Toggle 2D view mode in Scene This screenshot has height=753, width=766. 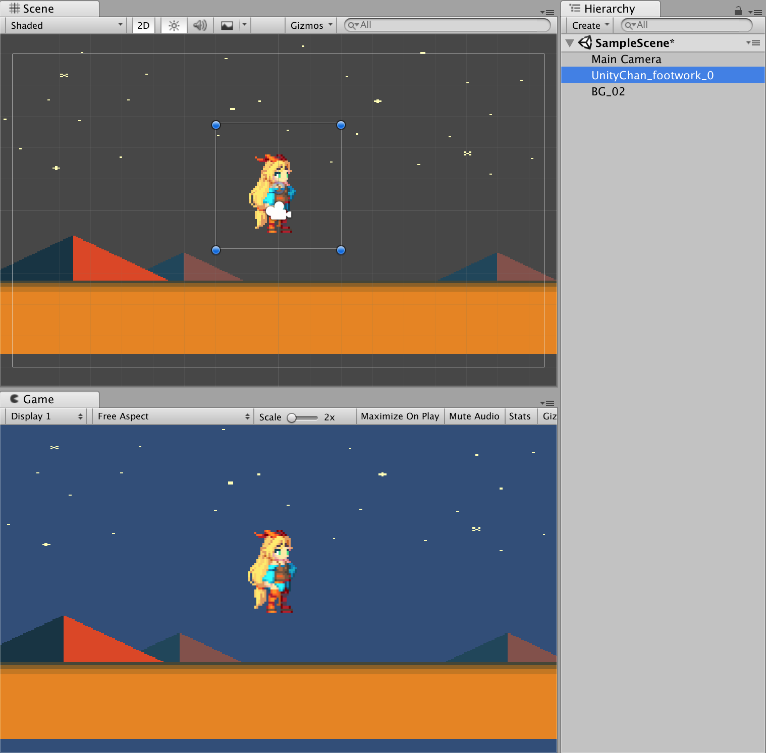point(143,26)
